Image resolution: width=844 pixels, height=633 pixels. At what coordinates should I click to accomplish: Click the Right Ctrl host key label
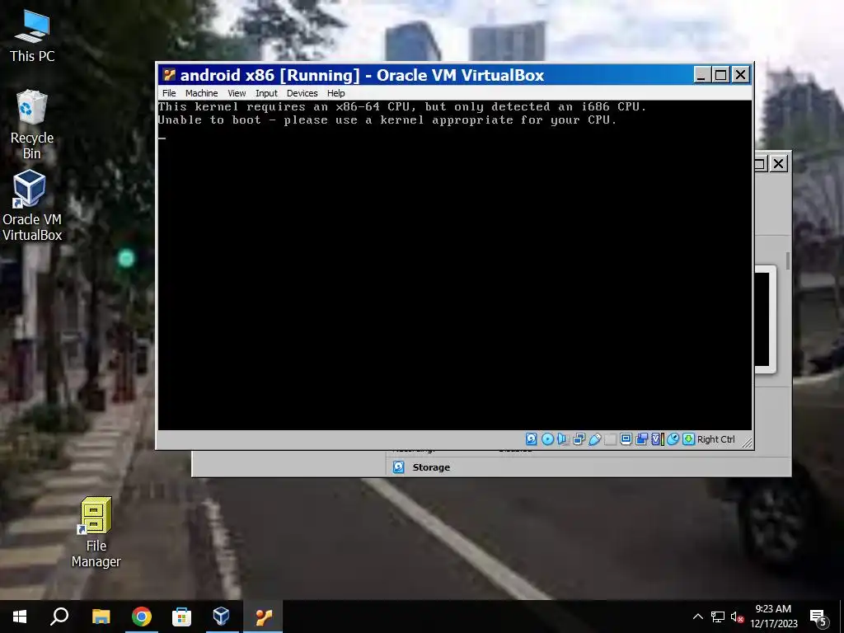point(716,439)
